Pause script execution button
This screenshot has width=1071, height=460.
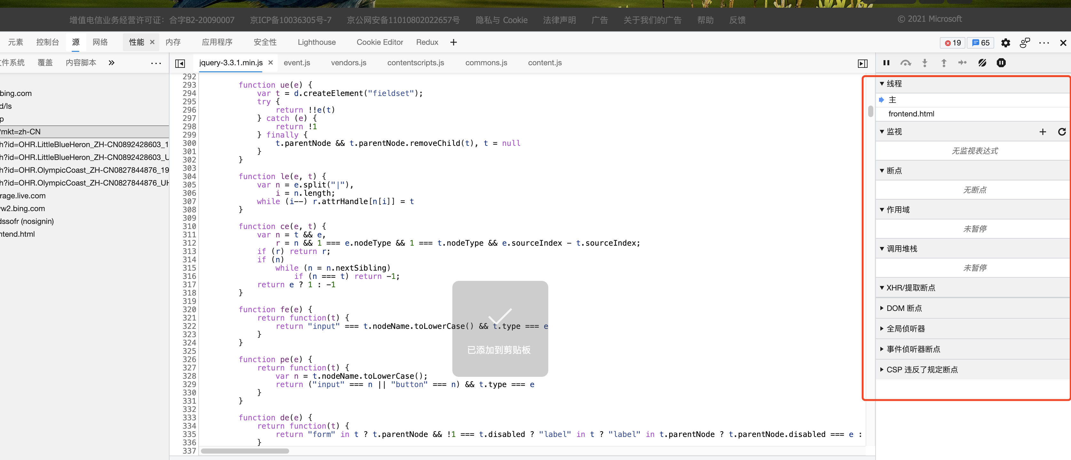(886, 63)
